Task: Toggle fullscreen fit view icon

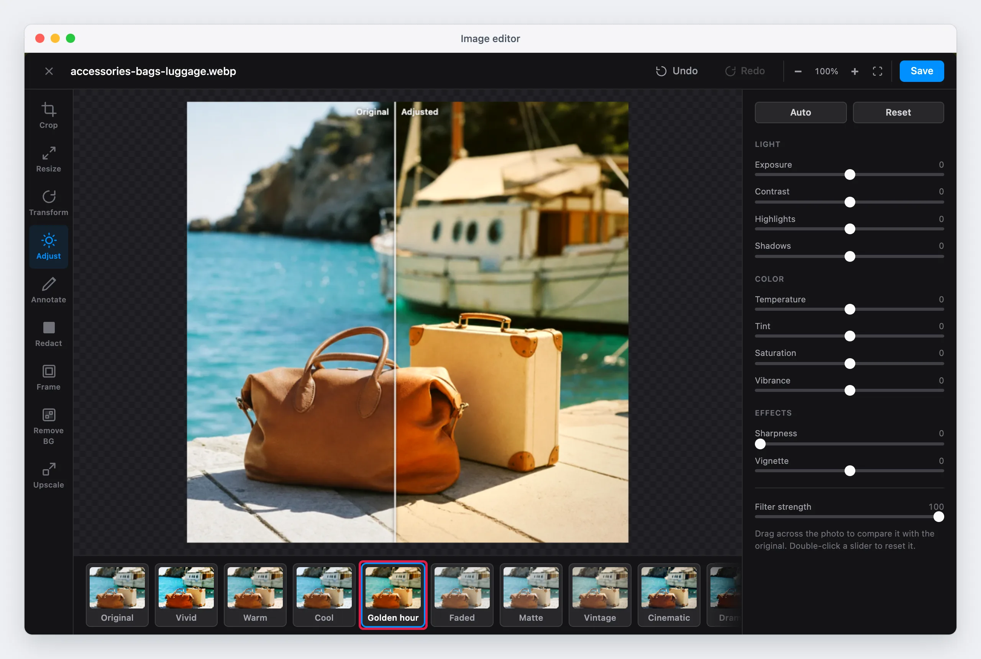Action: click(877, 72)
